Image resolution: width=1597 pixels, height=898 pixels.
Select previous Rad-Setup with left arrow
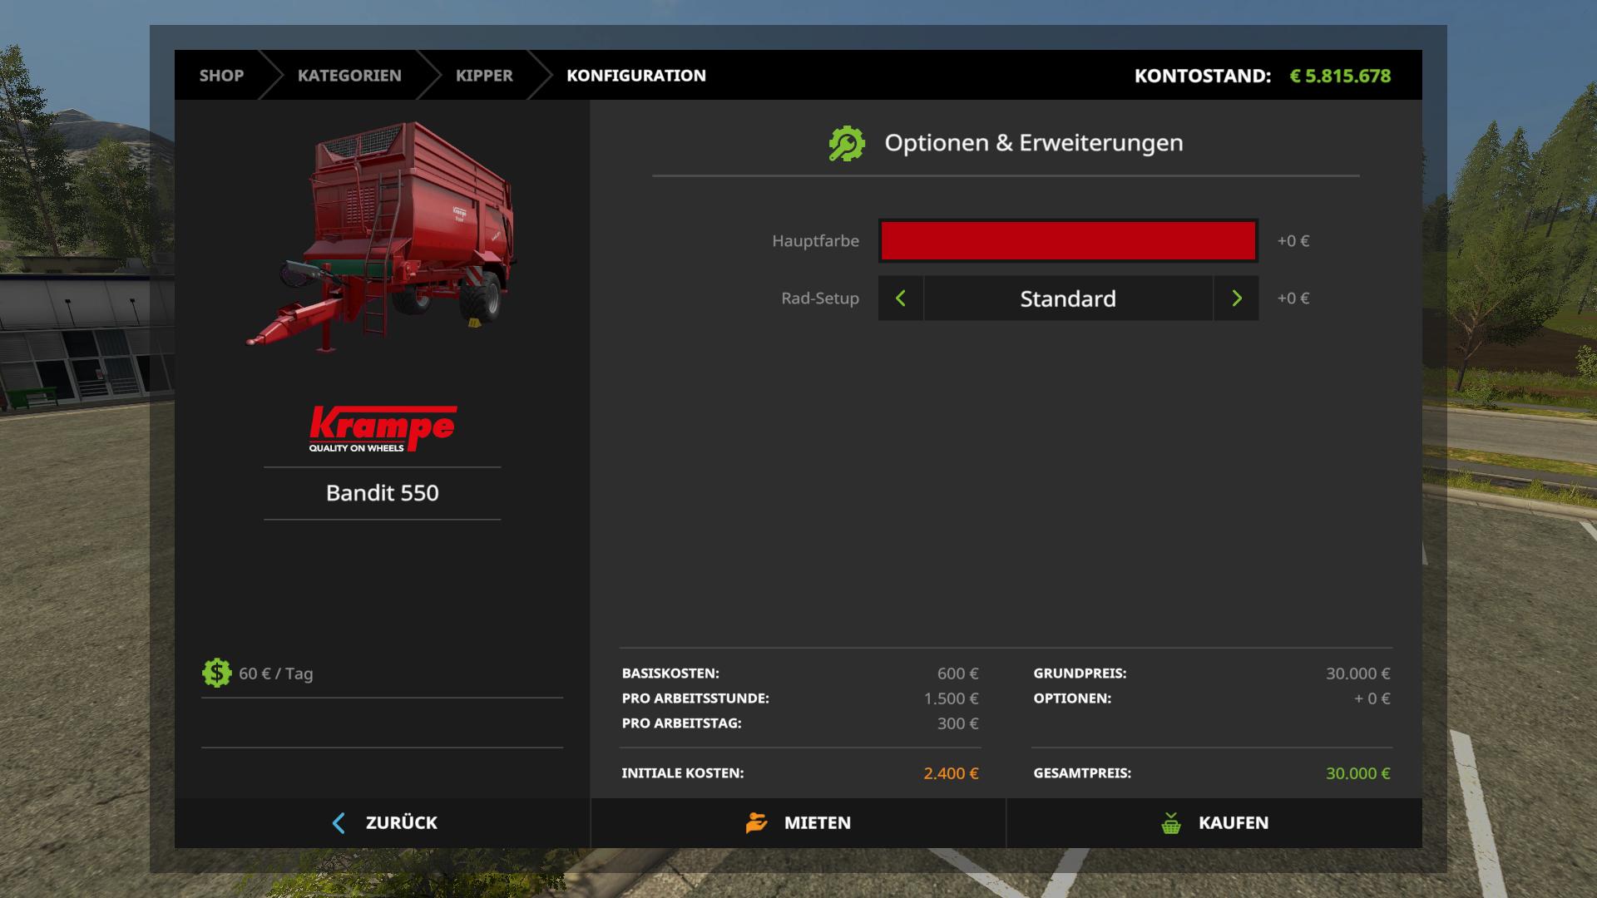[x=901, y=299]
